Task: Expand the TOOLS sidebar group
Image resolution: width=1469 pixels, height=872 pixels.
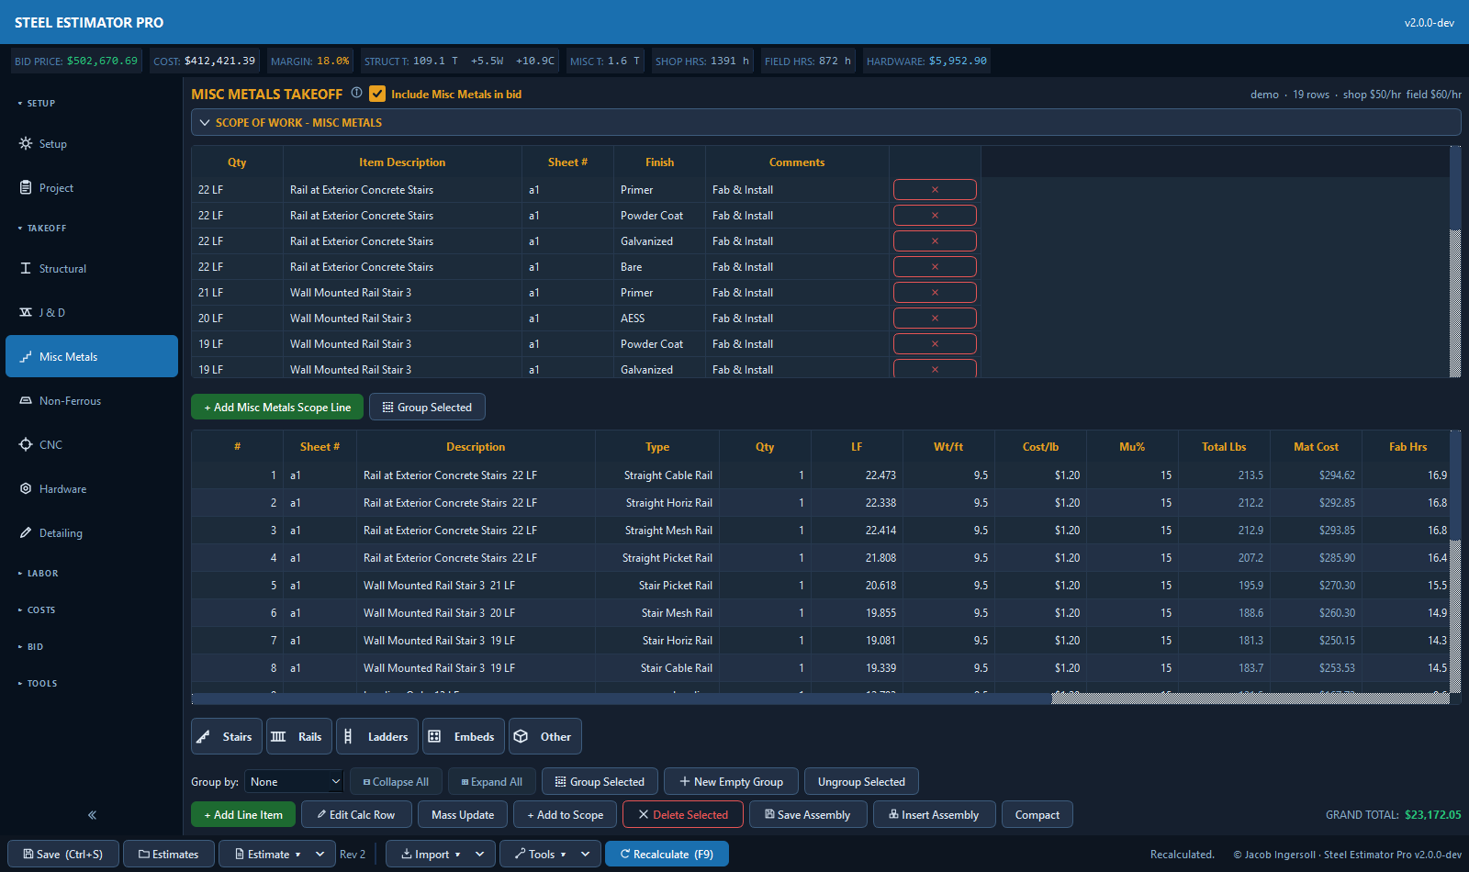Action: (x=38, y=683)
